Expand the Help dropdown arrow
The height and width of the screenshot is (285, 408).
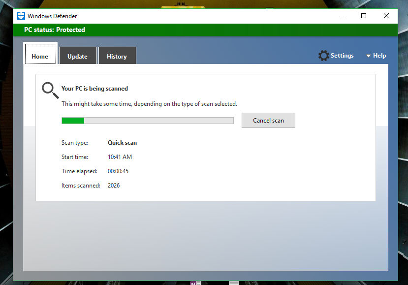(368, 56)
